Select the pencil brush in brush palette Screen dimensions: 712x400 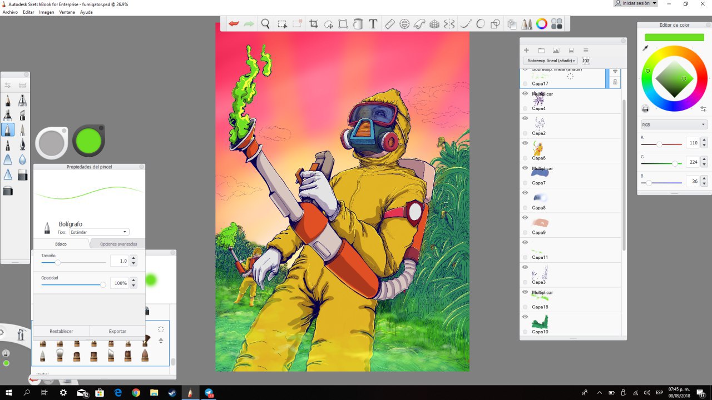(8, 101)
